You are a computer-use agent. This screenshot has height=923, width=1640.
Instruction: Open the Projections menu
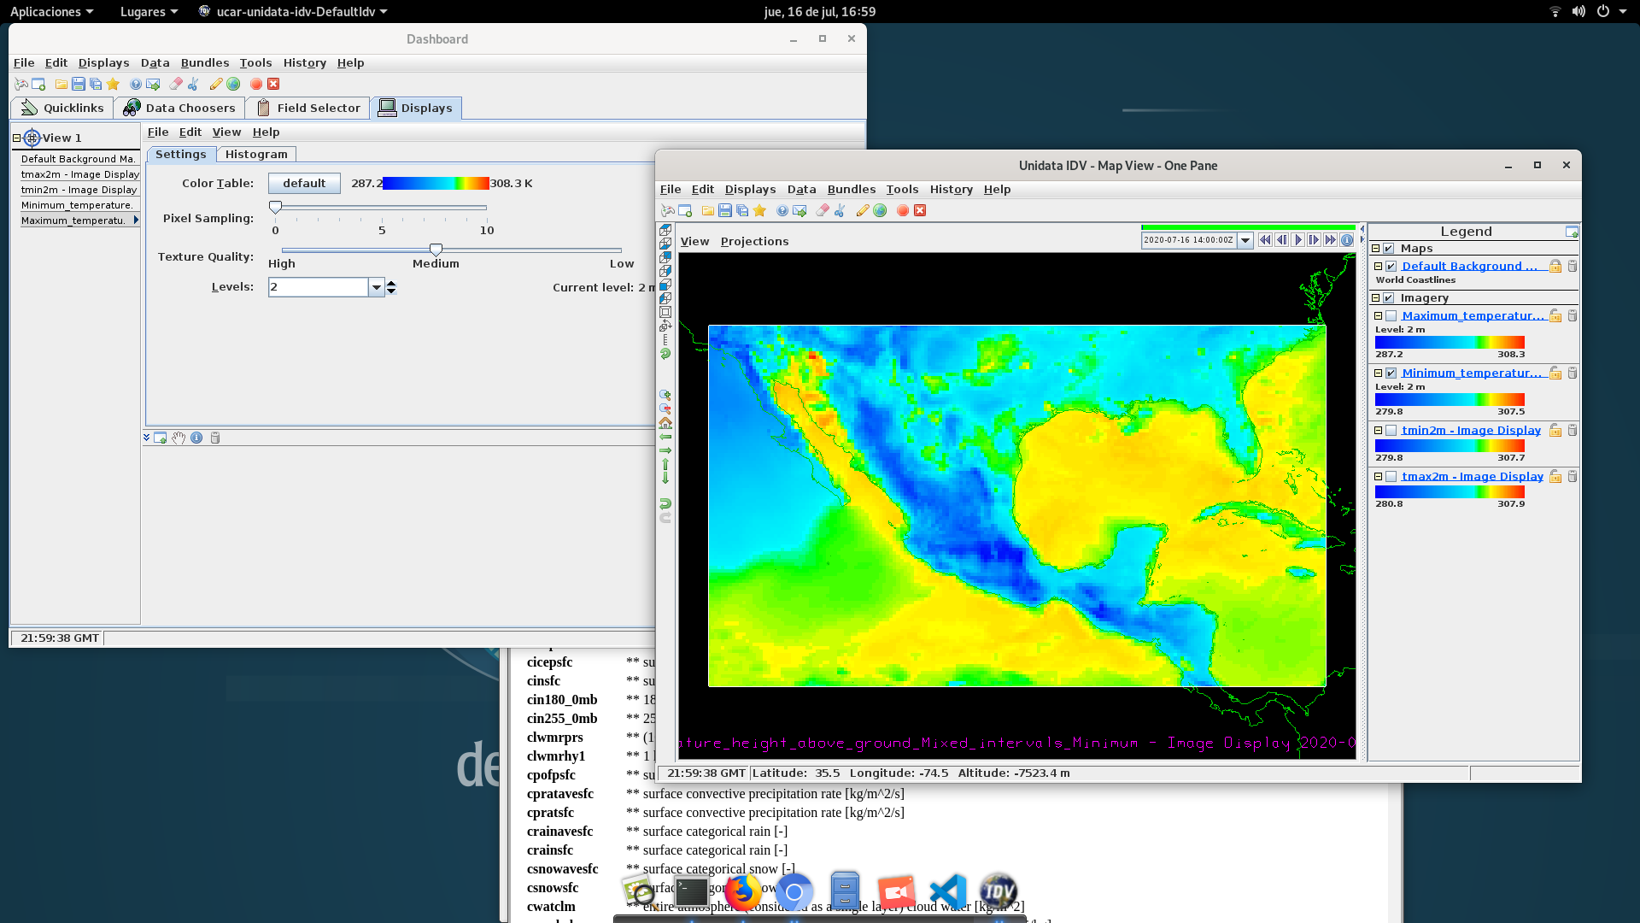(754, 241)
